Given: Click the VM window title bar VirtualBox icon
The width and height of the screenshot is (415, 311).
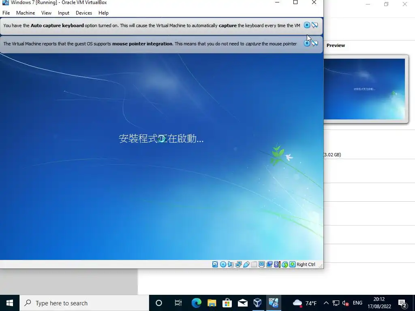Looking at the screenshot, I should (5, 2).
